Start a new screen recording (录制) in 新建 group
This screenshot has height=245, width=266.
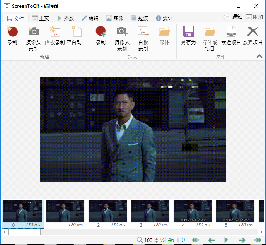coord(12,36)
